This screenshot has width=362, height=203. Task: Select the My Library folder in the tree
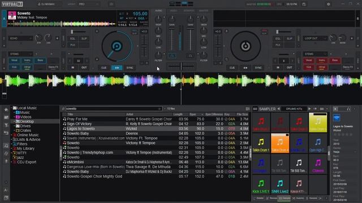tap(25, 149)
